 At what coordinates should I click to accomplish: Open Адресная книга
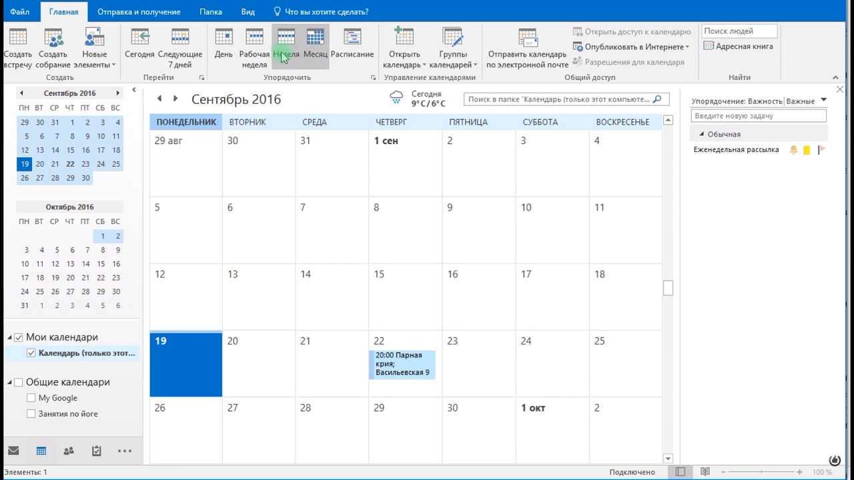point(738,47)
